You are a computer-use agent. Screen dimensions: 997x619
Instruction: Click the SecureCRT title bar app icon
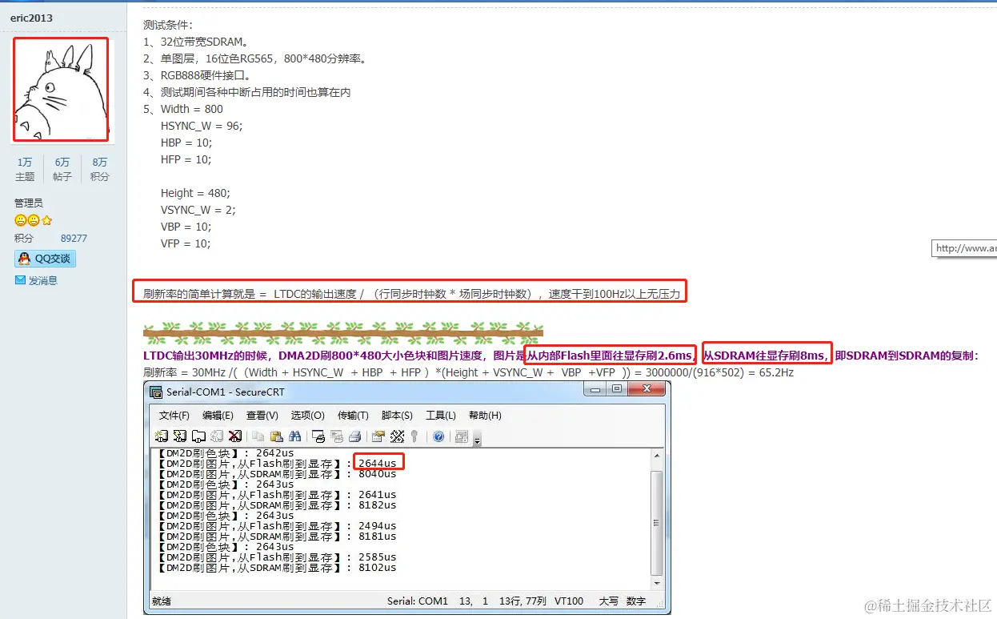point(156,392)
